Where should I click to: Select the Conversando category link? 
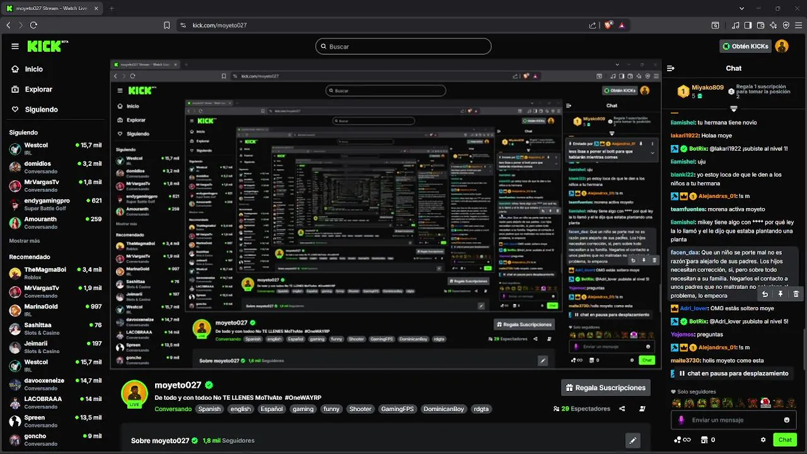173,409
